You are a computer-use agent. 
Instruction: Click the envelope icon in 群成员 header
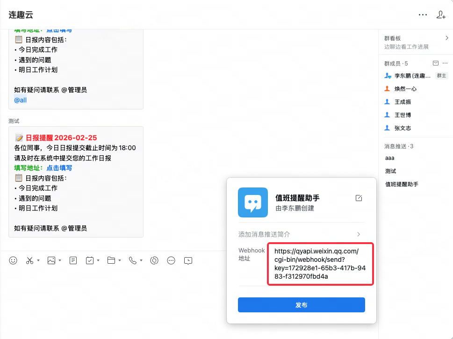[x=435, y=63]
